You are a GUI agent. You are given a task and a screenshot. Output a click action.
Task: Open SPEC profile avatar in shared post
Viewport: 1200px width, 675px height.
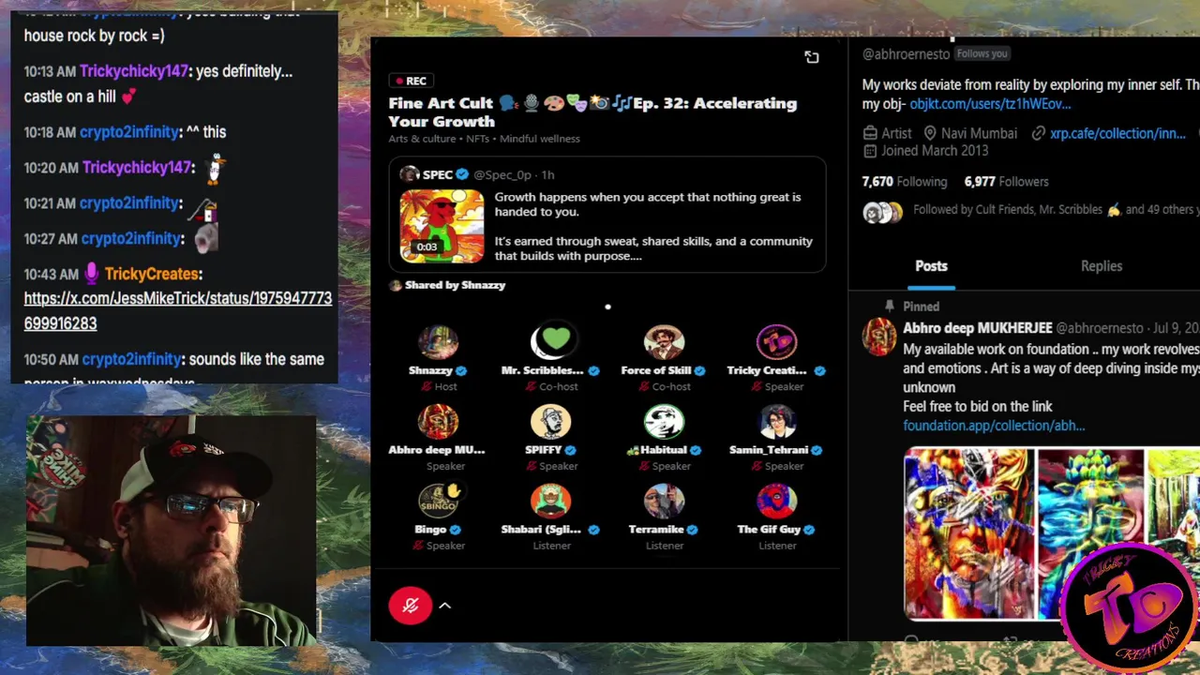(x=410, y=174)
